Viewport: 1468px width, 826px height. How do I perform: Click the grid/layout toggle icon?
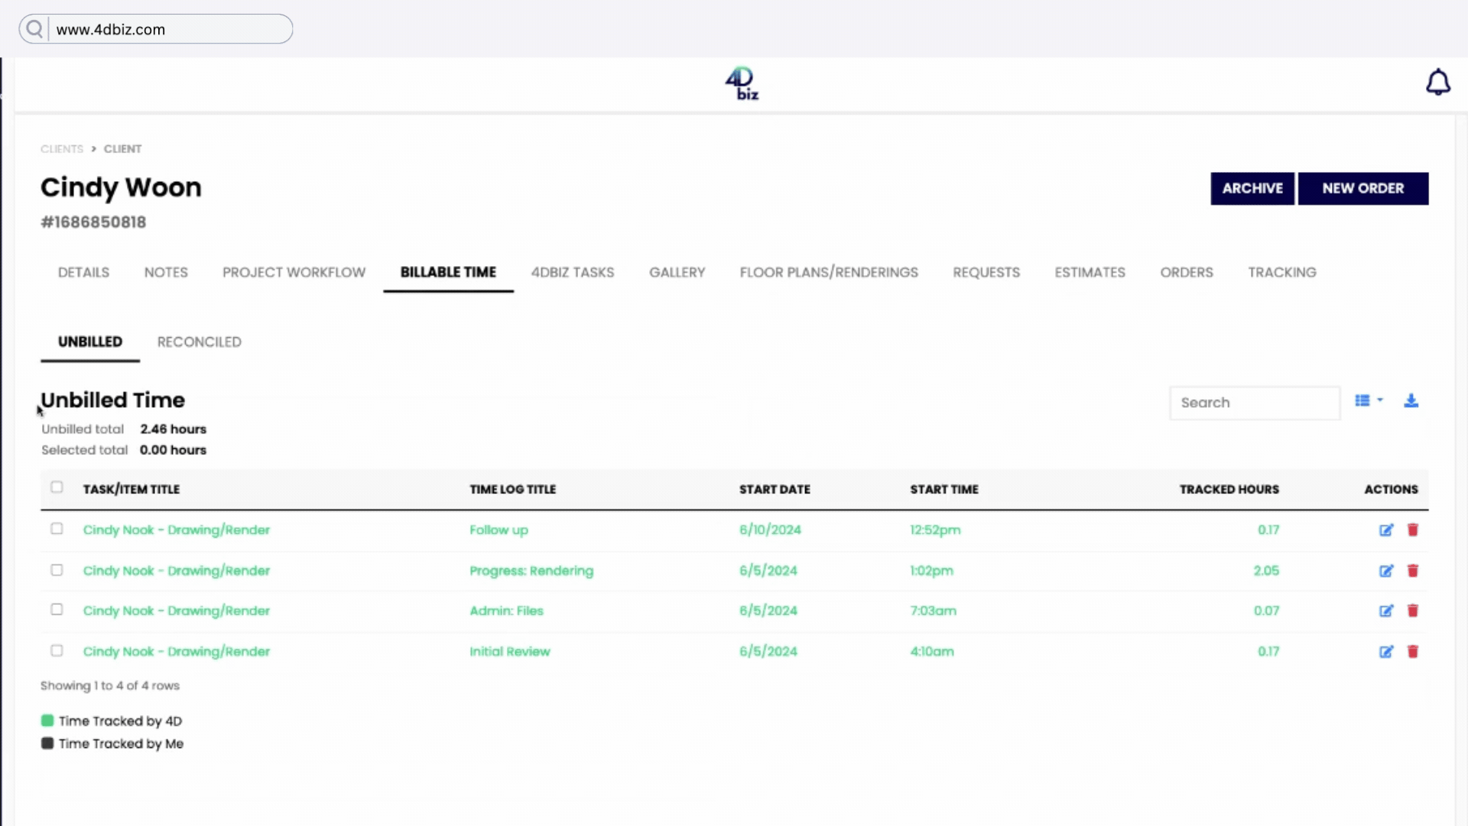coord(1367,401)
